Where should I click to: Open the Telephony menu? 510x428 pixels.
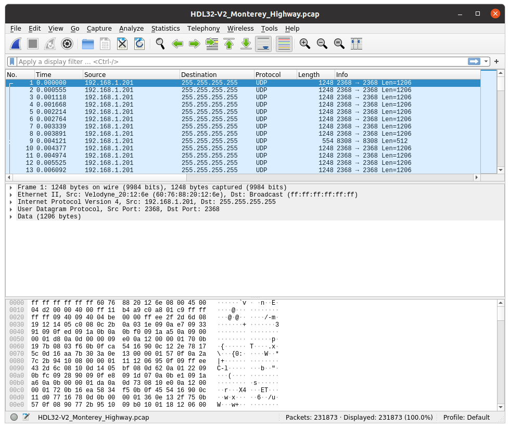[203, 29]
